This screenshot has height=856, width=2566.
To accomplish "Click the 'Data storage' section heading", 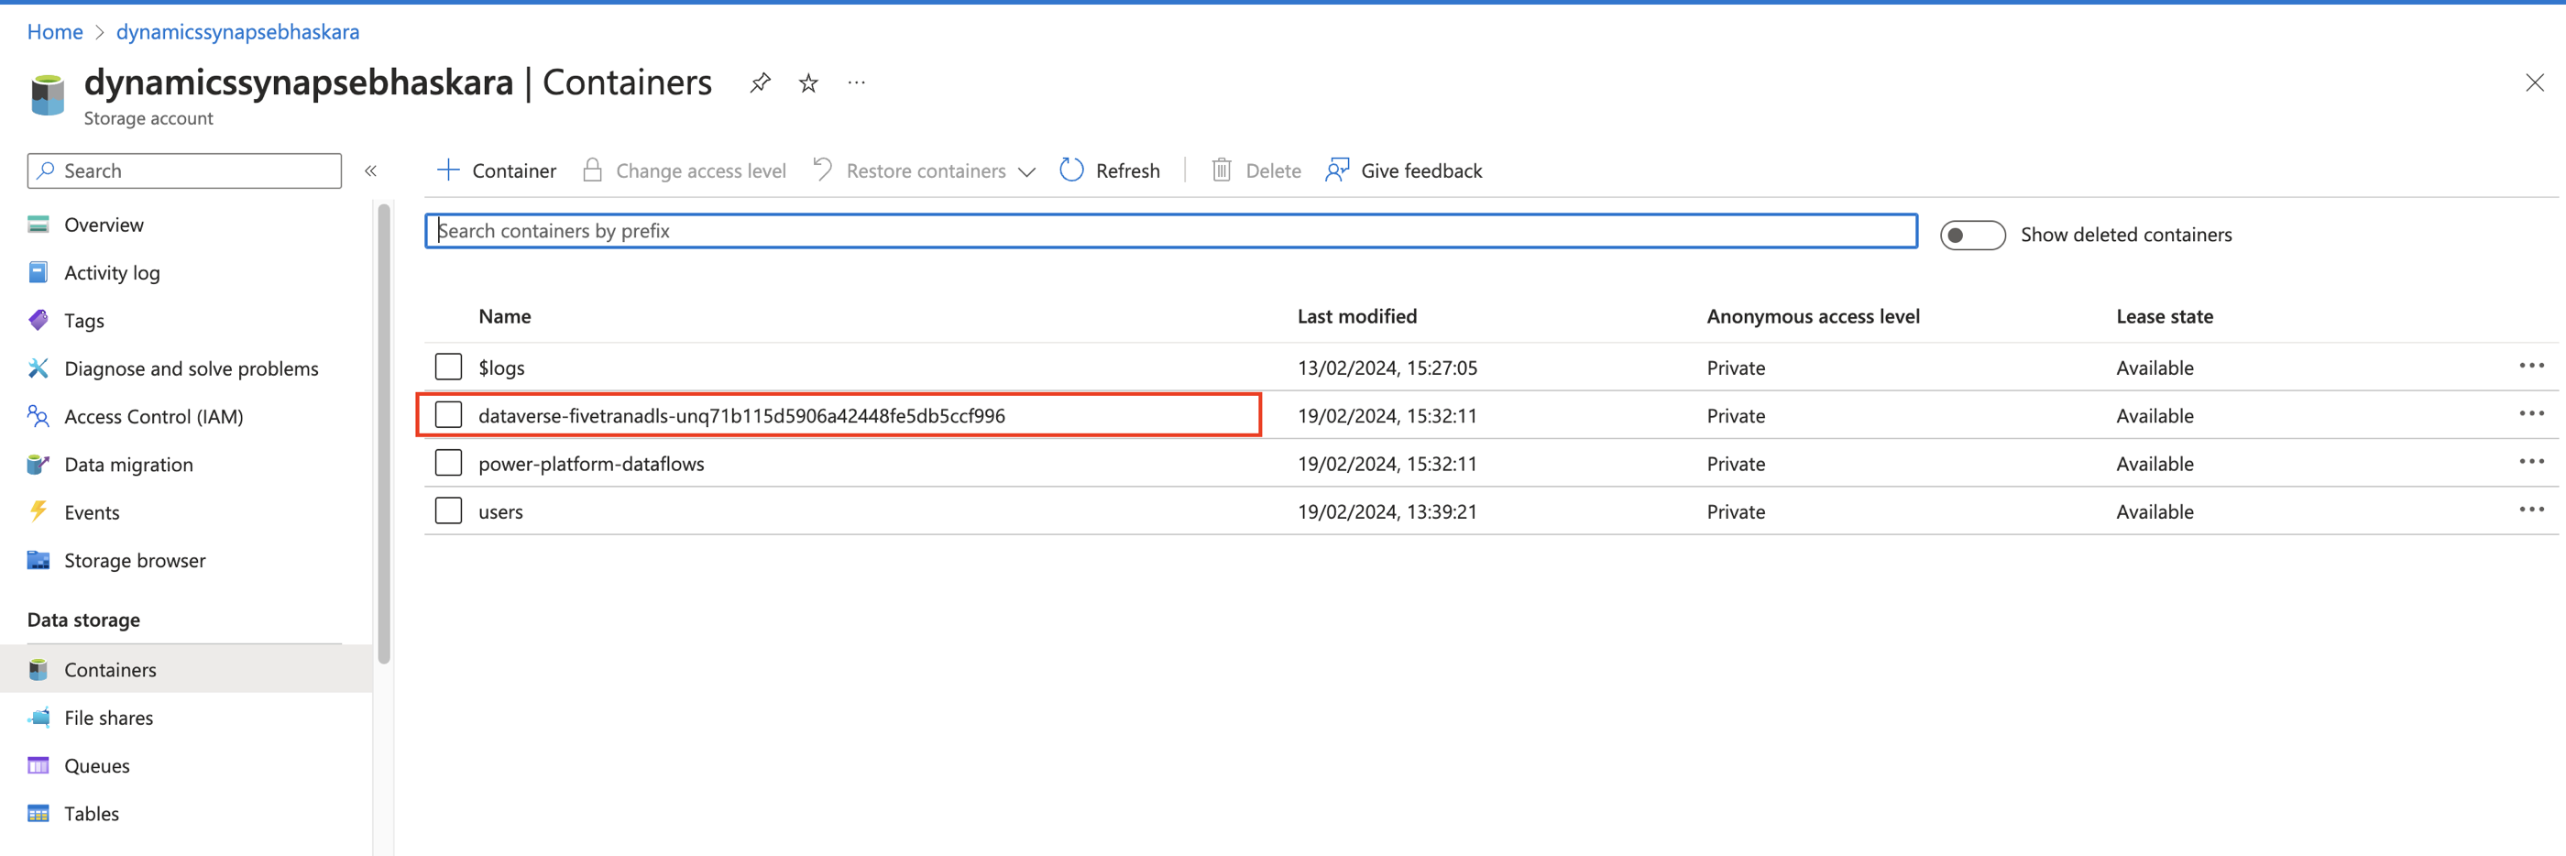I will coord(83,620).
